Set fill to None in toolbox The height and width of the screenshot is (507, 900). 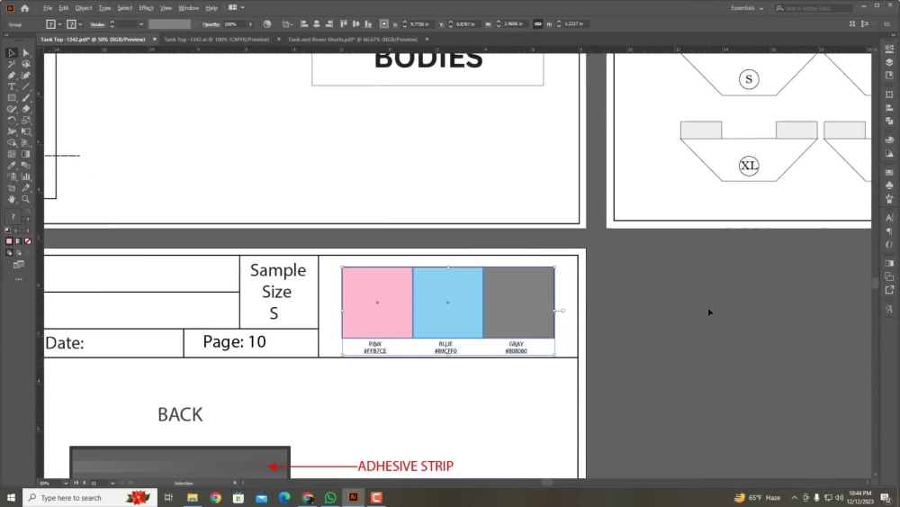[28, 241]
